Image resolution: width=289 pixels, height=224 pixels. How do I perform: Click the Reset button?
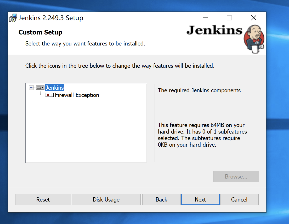[43, 199]
